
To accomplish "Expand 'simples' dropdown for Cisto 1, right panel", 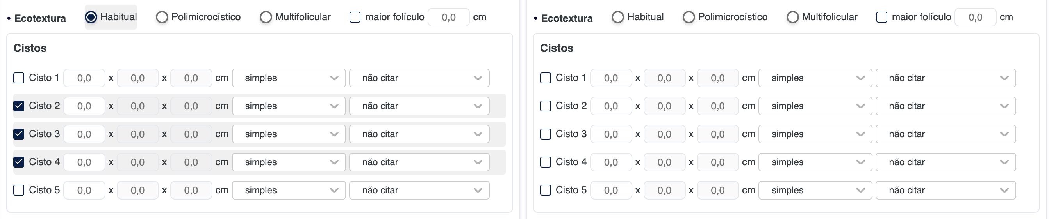I will click(815, 78).
